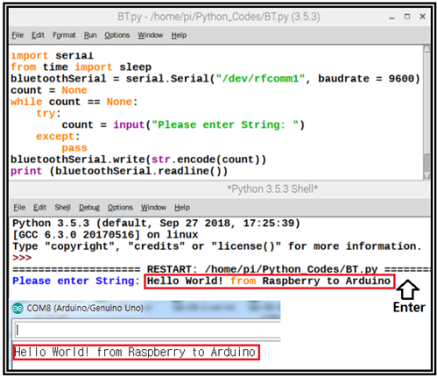Open Window menu in Python Shell window
The width and height of the screenshot is (437, 378).
tap(153, 207)
